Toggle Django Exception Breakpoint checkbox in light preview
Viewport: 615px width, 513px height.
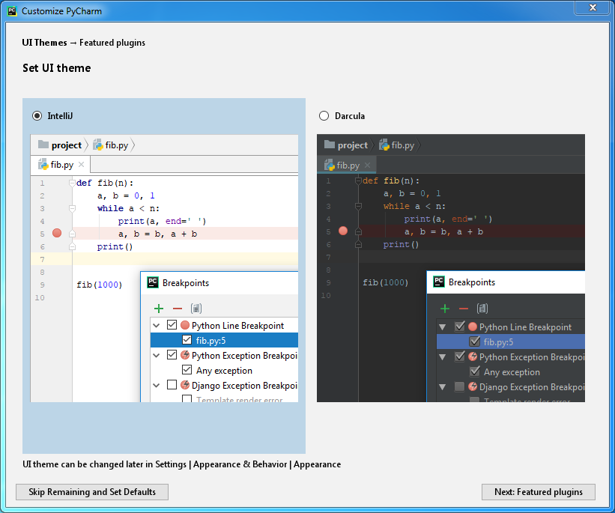tap(172, 386)
